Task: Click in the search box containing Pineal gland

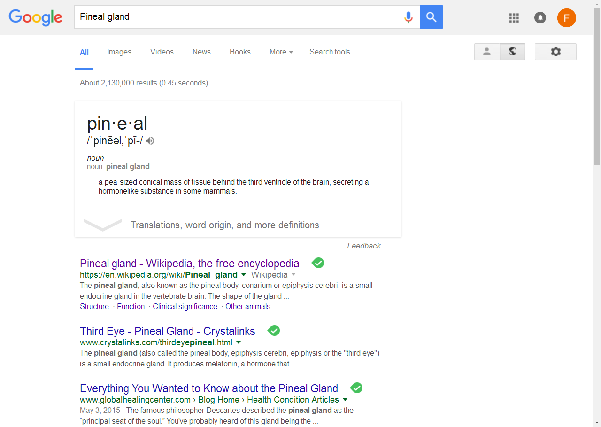Action: [237, 17]
